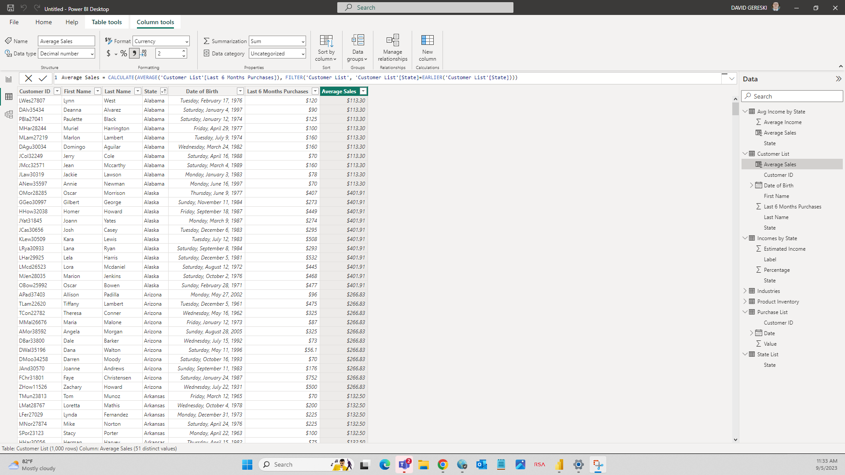Commit the formula with the checkmark icon
This screenshot has height=475, width=845.
pos(43,78)
